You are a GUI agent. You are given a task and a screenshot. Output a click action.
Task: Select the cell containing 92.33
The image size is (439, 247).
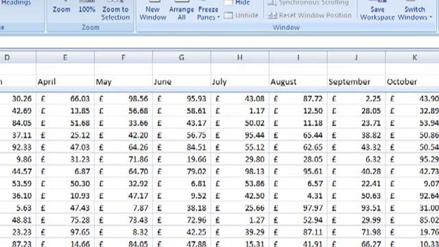point(18,148)
